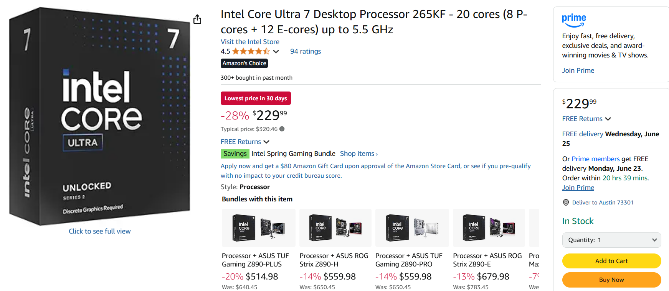Open the product image full view

[100, 231]
